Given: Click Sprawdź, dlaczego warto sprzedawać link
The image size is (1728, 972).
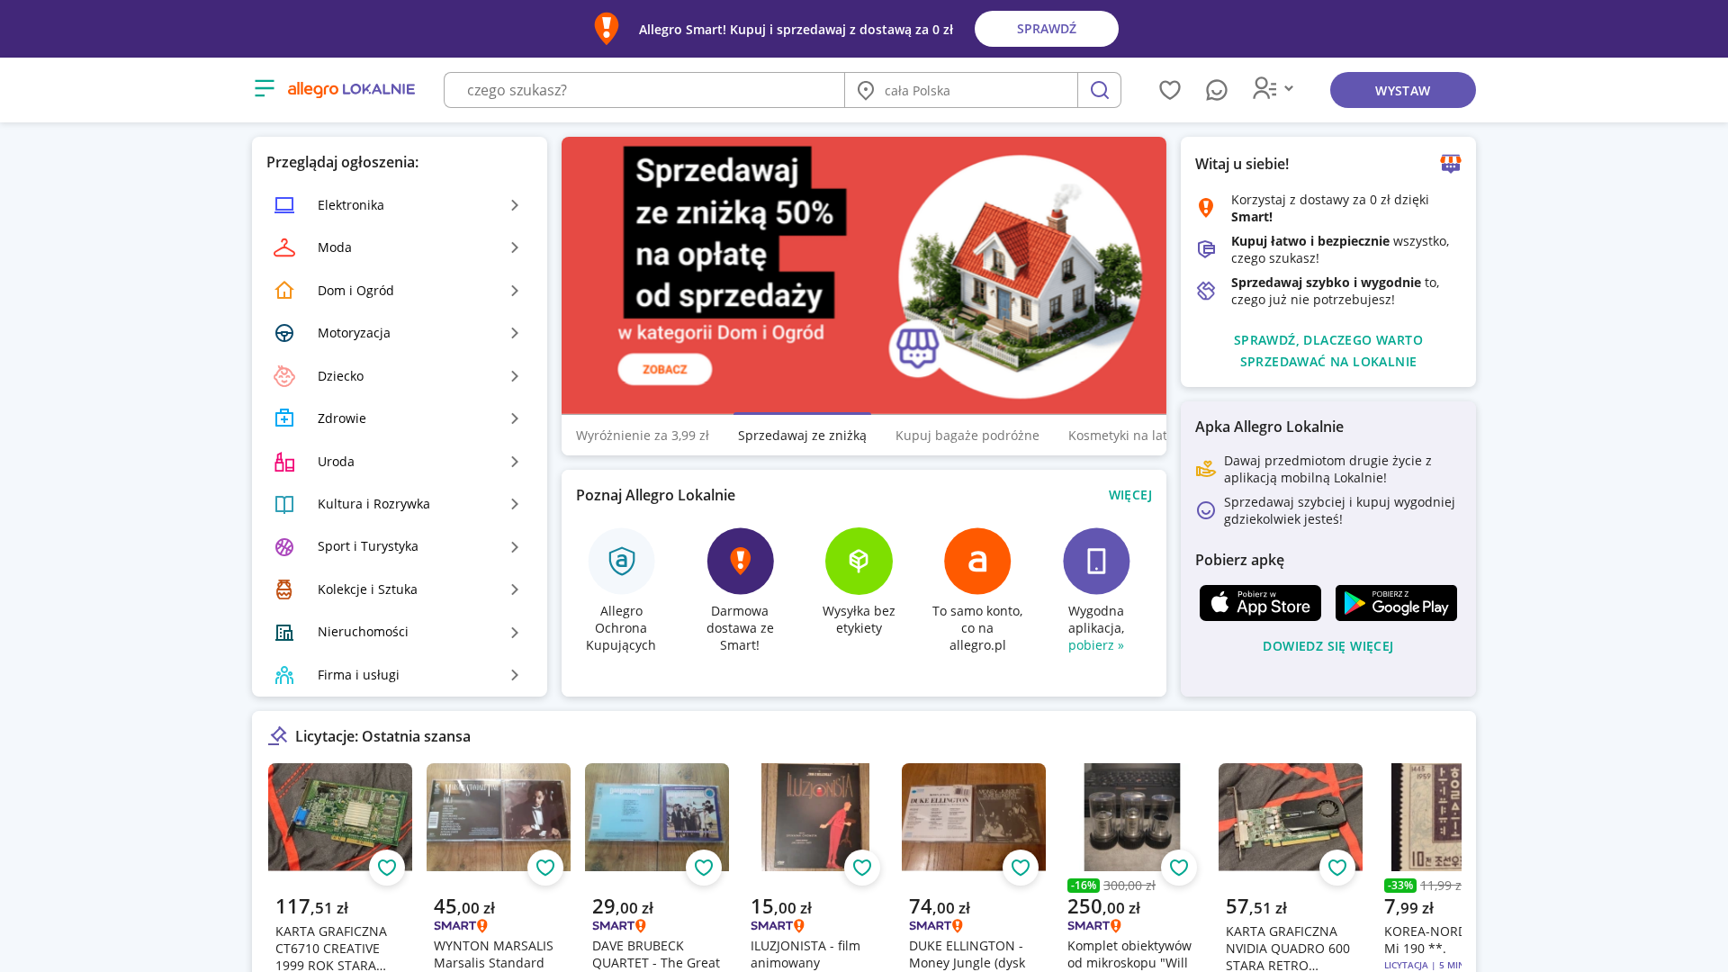Looking at the screenshot, I should tap(1328, 351).
